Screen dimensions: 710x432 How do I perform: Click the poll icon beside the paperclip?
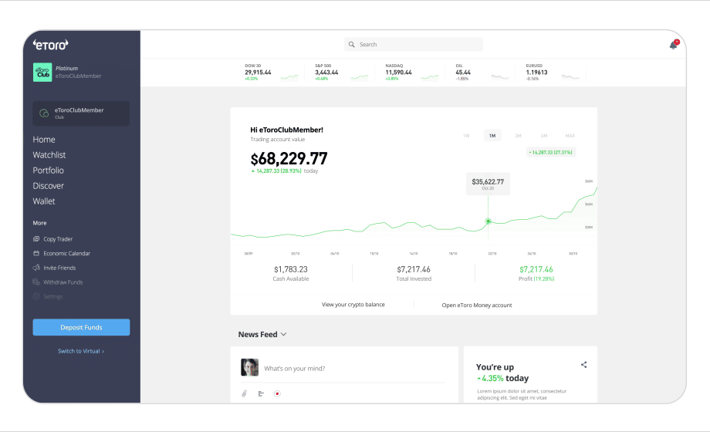coord(261,393)
